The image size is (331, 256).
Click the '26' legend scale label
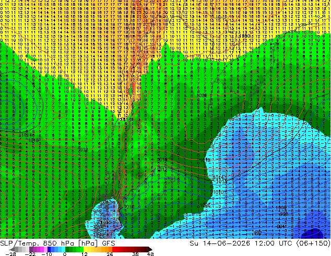click(x=110, y=254)
